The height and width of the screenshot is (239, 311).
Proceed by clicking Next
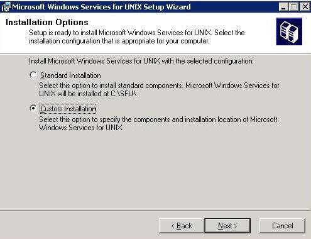[x=227, y=226]
